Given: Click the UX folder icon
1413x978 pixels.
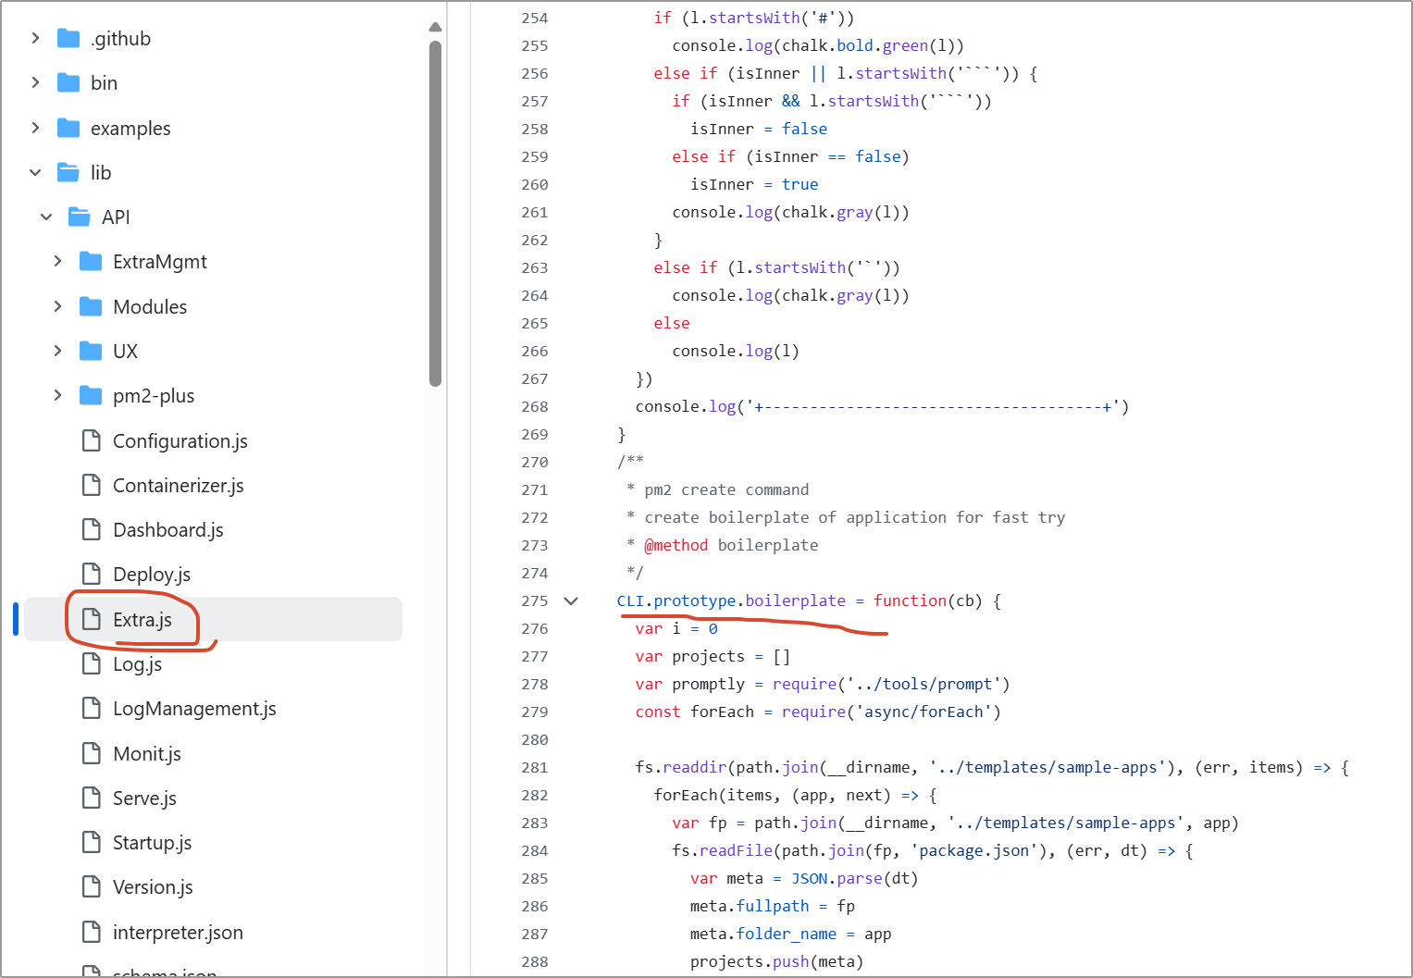Looking at the screenshot, I should 91,351.
